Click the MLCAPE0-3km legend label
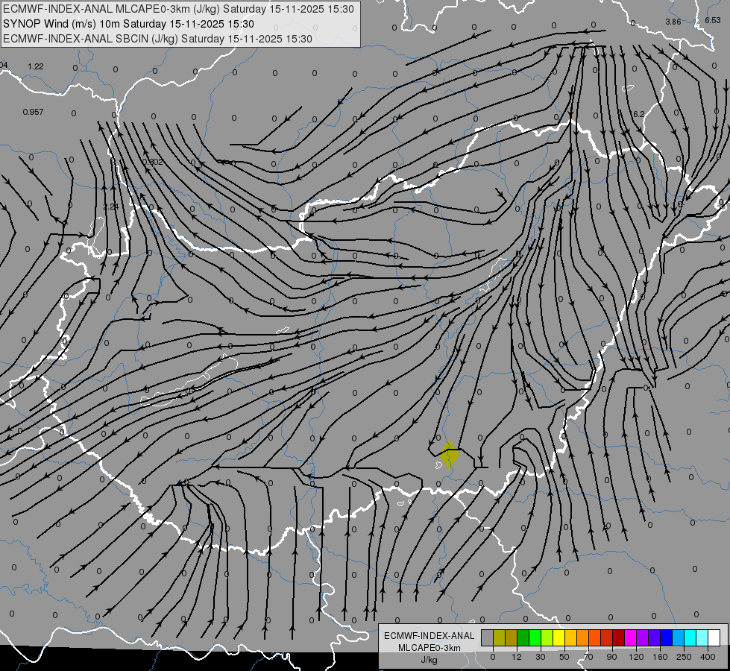Image resolution: width=730 pixels, height=671 pixels. [429, 648]
